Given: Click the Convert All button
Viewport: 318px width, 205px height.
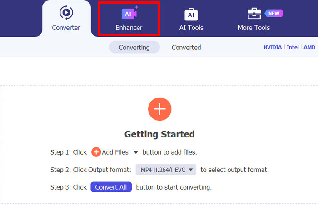Looking at the screenshot, I should 111,187.
